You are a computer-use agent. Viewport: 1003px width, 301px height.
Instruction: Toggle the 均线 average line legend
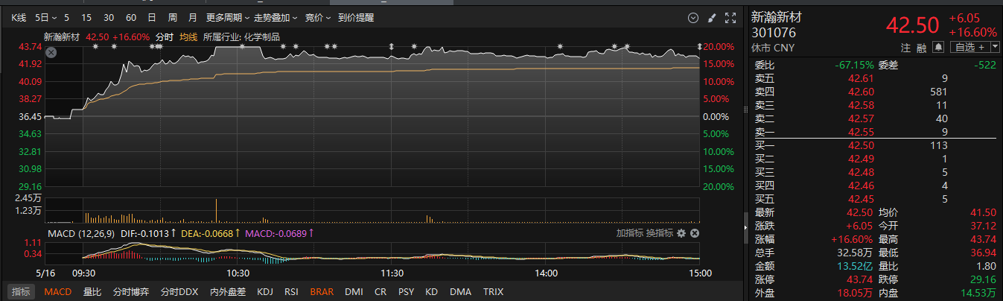[189, 37]
